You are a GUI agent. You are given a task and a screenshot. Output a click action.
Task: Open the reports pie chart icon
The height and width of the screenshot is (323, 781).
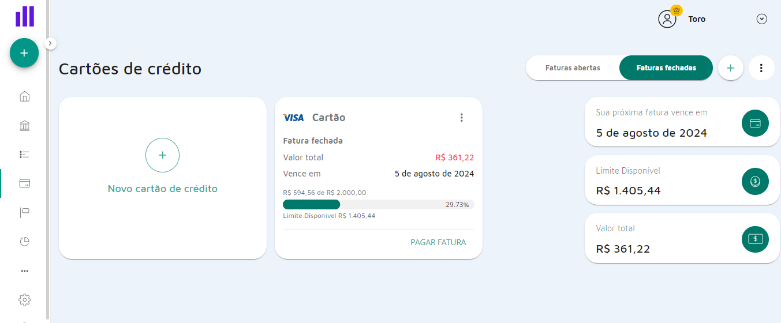pos(24,241)
